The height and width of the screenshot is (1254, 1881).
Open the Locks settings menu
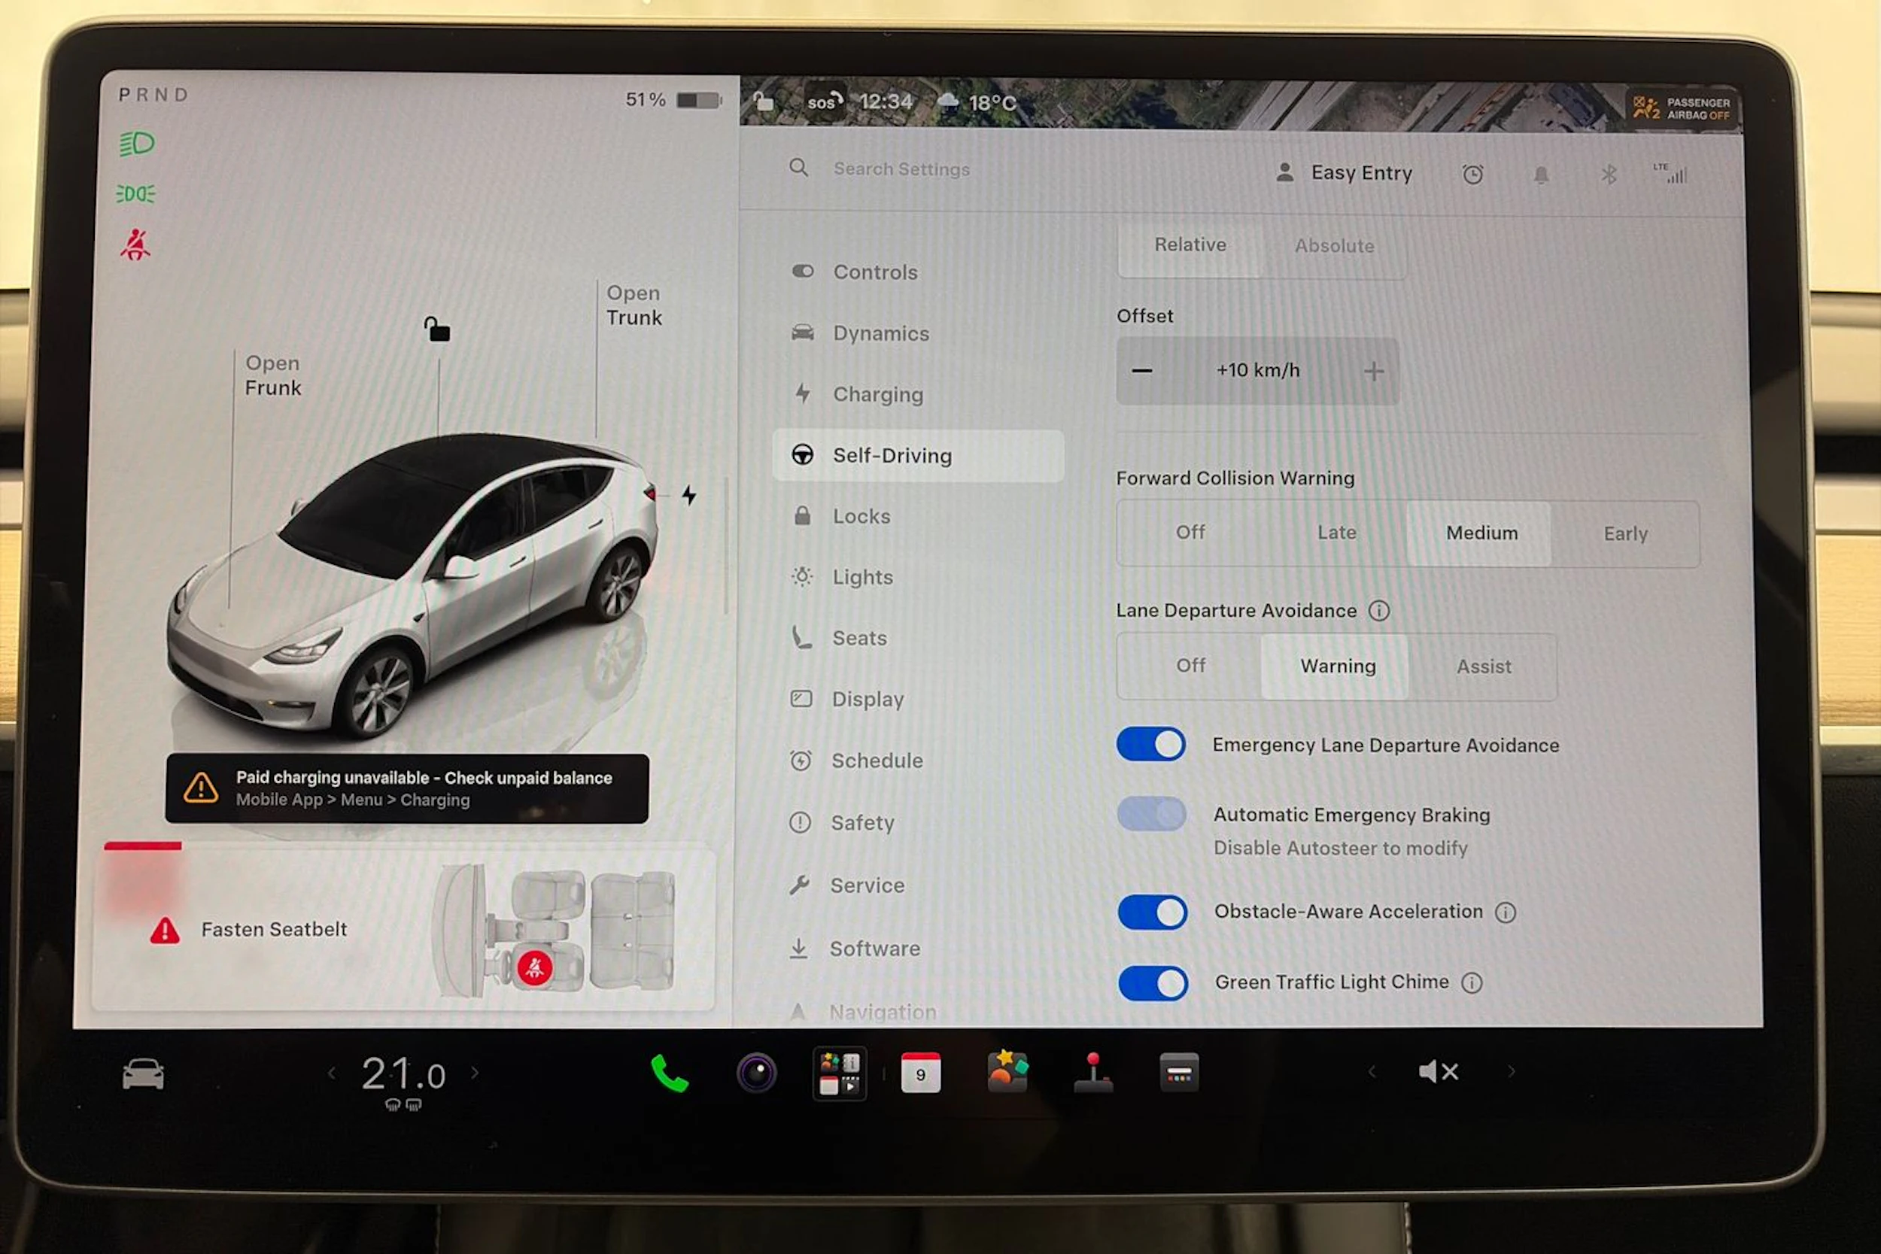click(x=918, y=517)
